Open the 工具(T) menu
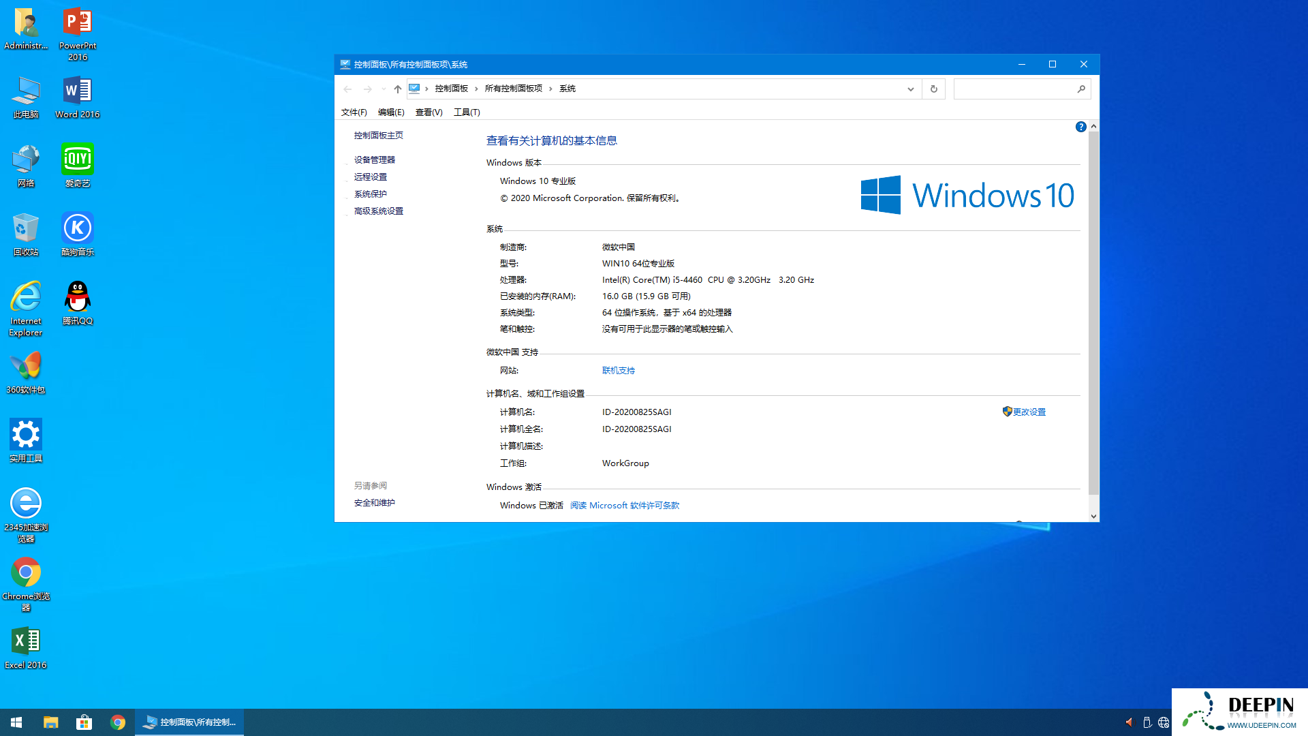The width and height of the screenshot is (1308, 736). point(467,112)
